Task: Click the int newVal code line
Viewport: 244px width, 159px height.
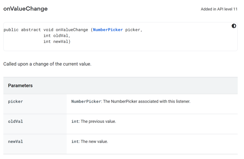Action: (x=57, y=42)
